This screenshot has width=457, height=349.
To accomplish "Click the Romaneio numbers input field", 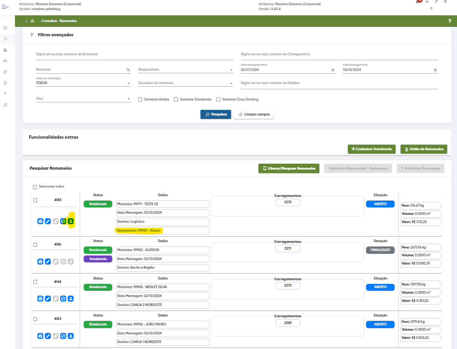I will 134,55.
